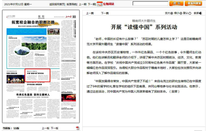Screen dimensions: 206x131
Task: Click the stage performance photo on page
Action: coord(16,79)
